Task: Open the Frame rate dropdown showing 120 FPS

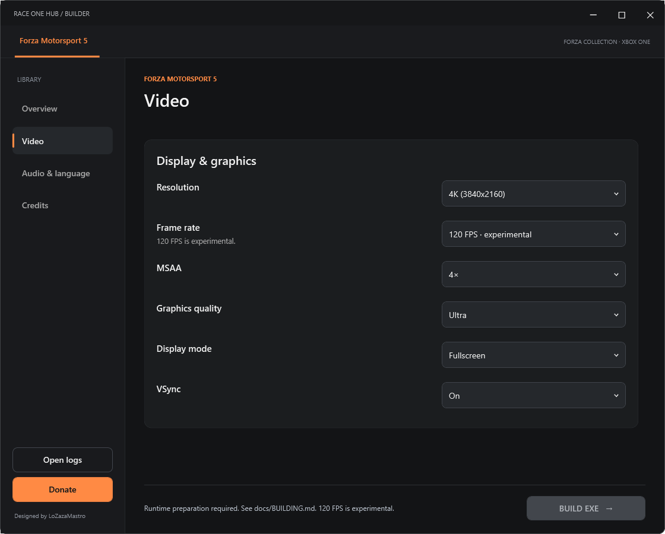Action: click(x=534, y=234)
